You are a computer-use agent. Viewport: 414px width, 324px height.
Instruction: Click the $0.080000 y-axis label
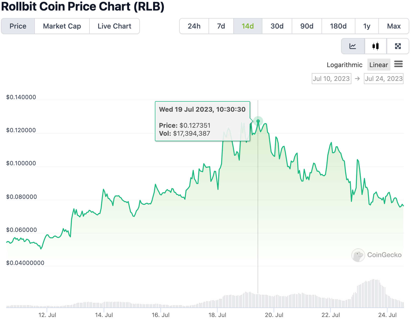(22, 197)
